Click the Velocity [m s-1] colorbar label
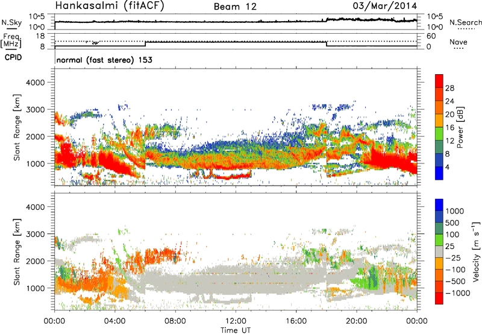Screen dimensions: 482x334 pos(476,251)
